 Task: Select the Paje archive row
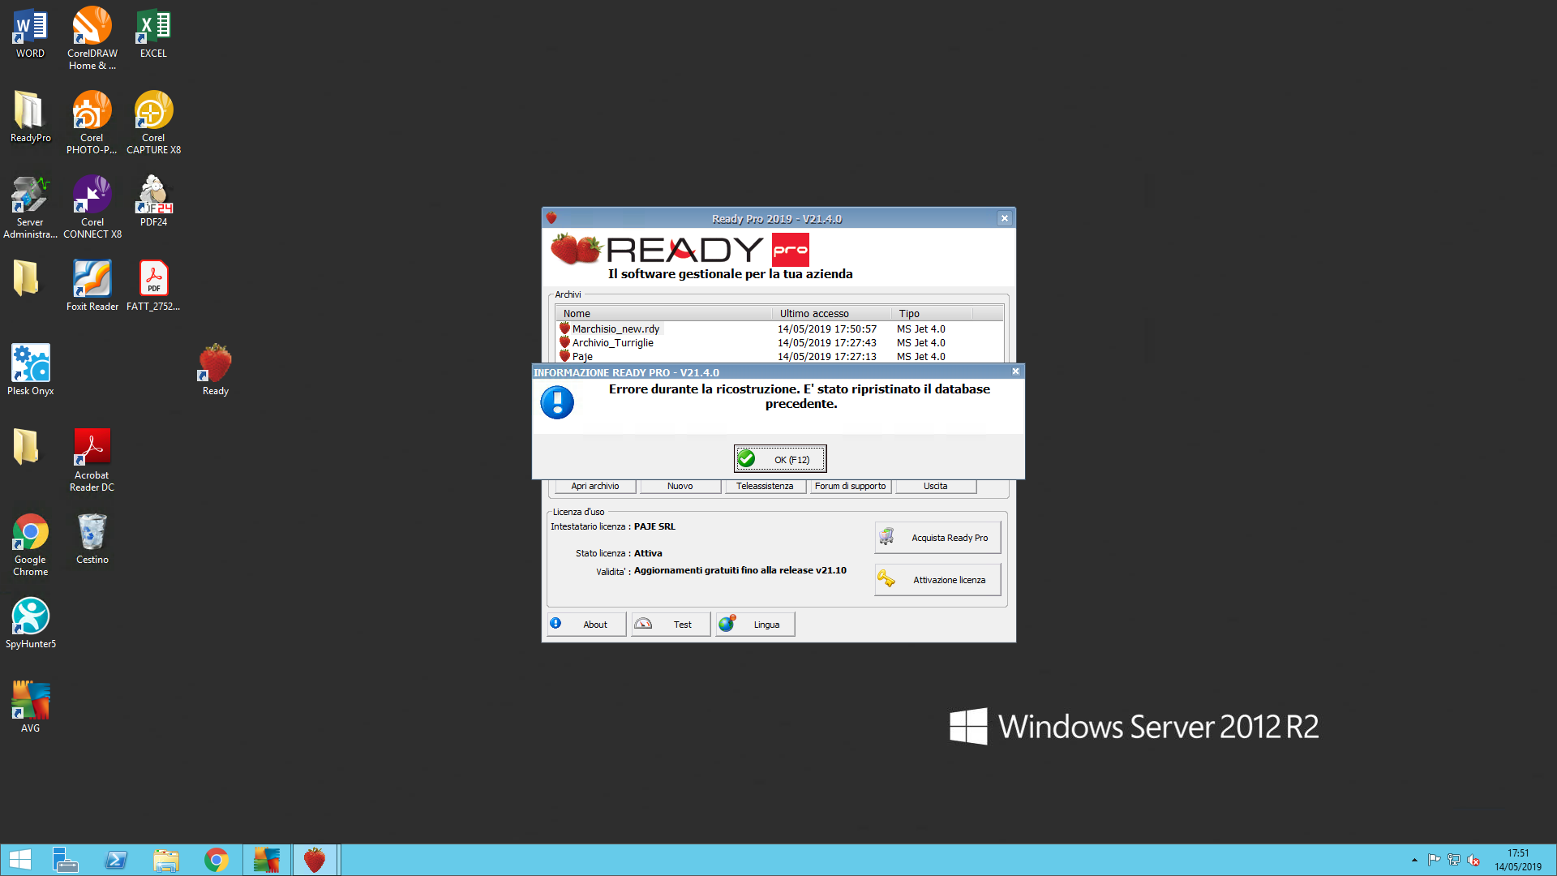click(x=778, y=356)
